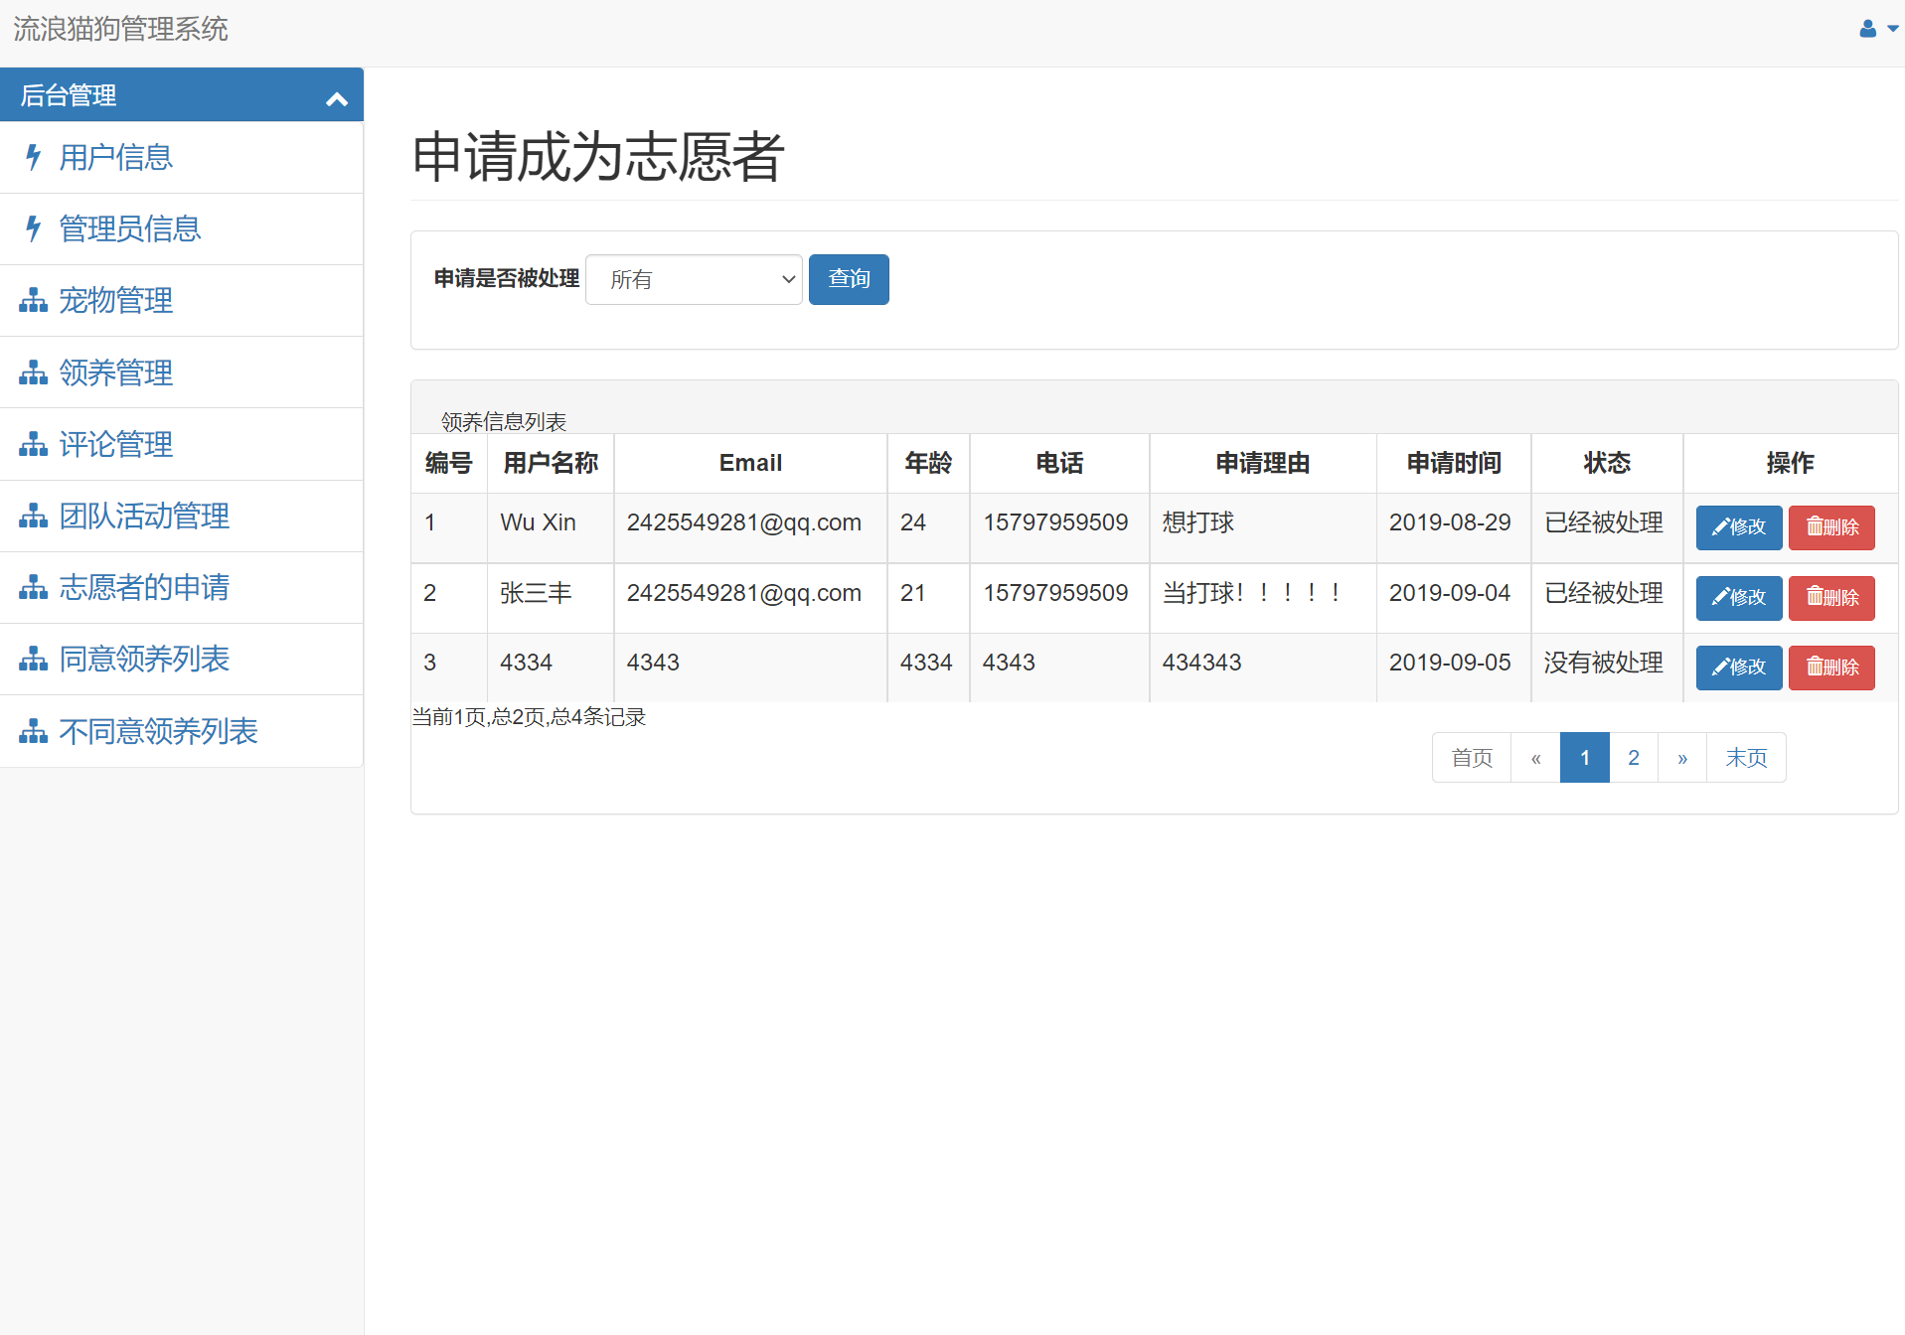Click the sitemap icon beside 宠物管理
Screen dimensions: 1905x1335
click(x=33, y=300)
